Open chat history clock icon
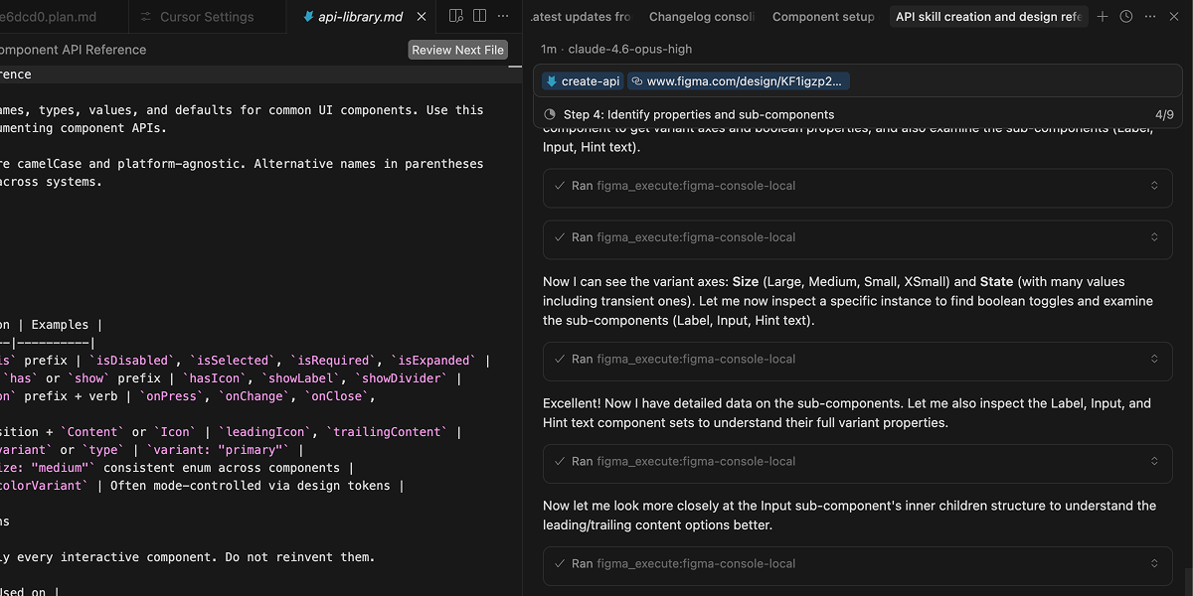Viewport: 1193px width, 596px height. [x=1126, y=17]
